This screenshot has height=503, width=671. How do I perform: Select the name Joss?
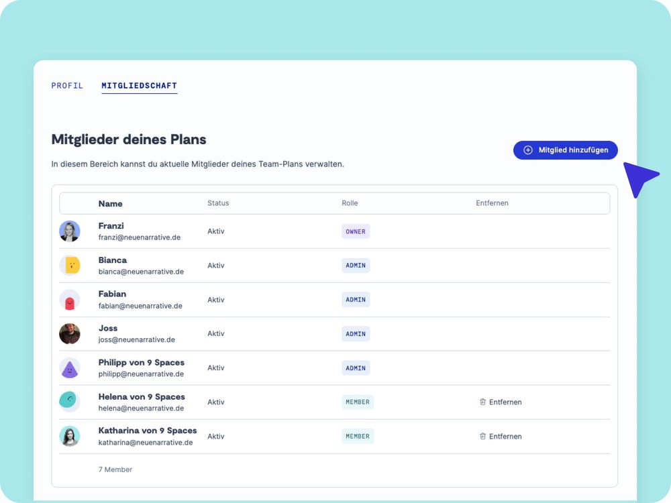[108, 328]
